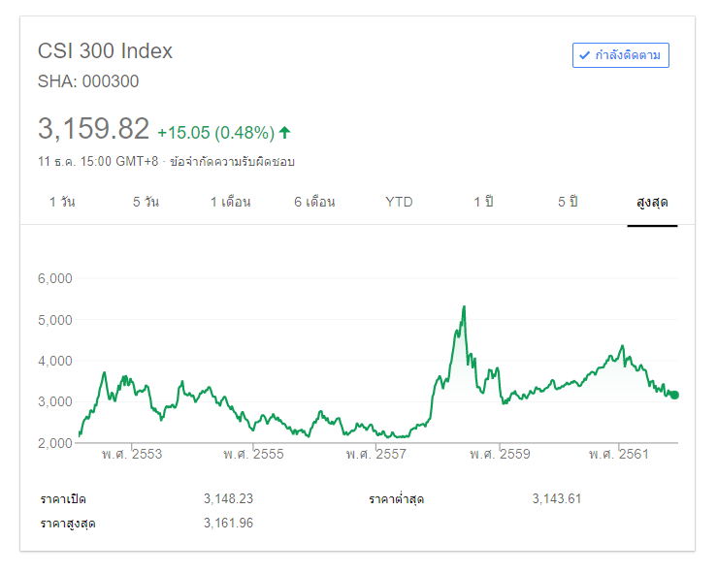Switch to the 5 วัน tab

(x=147, y=202)
